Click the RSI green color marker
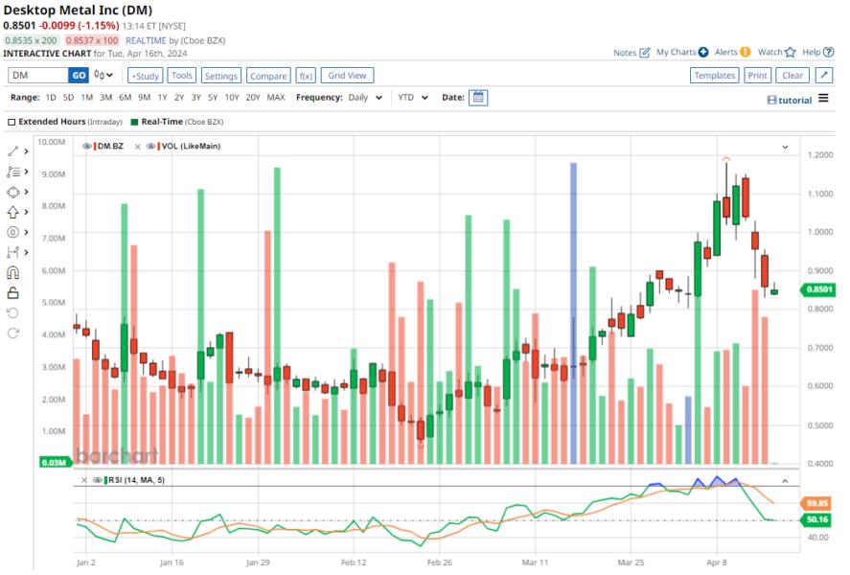This screenshot has height=575, width=850. [105, 480]
